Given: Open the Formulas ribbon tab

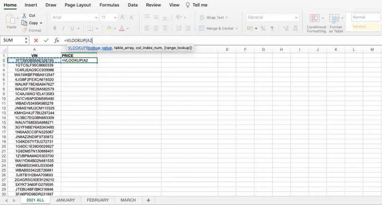Looking at the screenshot, I should tap(109, 5).
